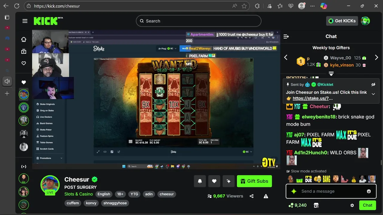Expand the pinned message chevron
The height and width of the screenshot is (215, 383).
[x=373, y=94]
